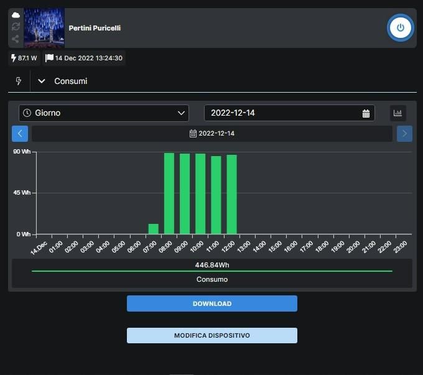Click the 0 Wh axis label
Image resolution: width=423 pixels, height=375 pixels.
[x=24, y=234]
